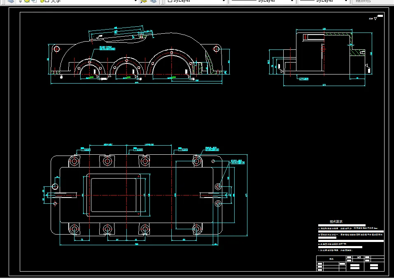Click the Make Object's Layer Current icon
Screen dimensions: 394x279
coord(144,1)
